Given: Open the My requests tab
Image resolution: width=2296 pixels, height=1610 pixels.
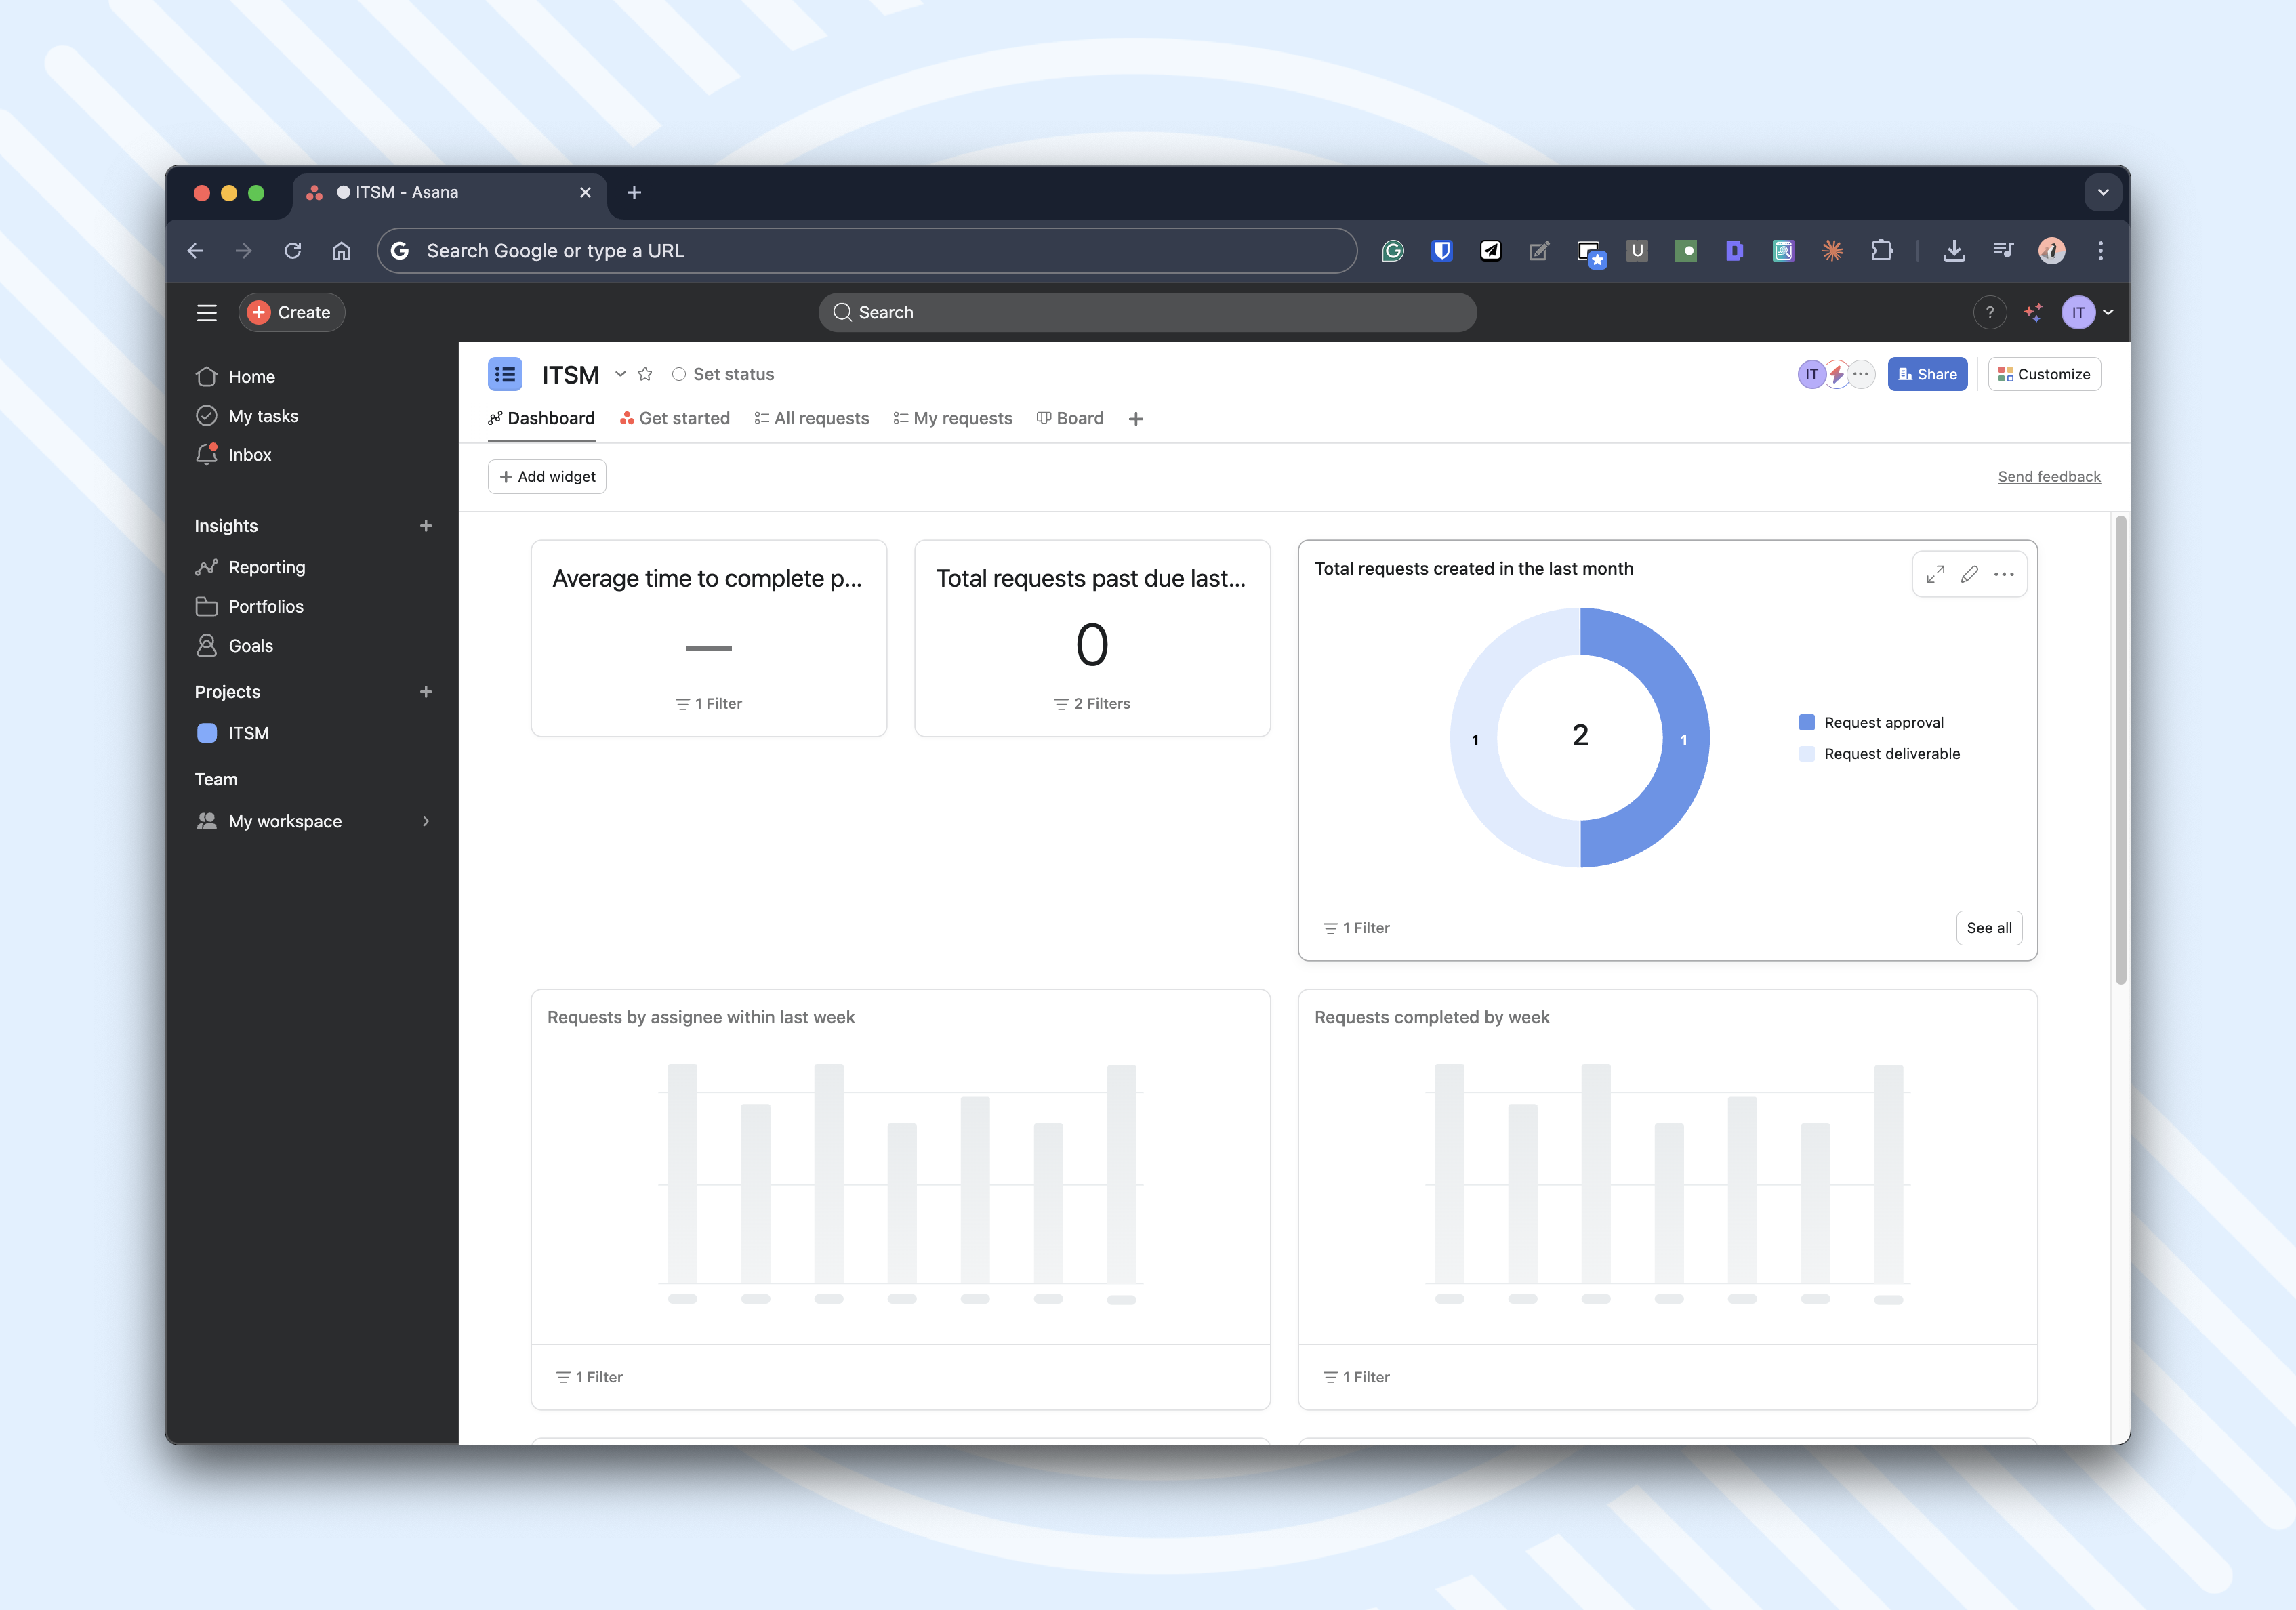Looking at the screenshot, I should point(962,418).
